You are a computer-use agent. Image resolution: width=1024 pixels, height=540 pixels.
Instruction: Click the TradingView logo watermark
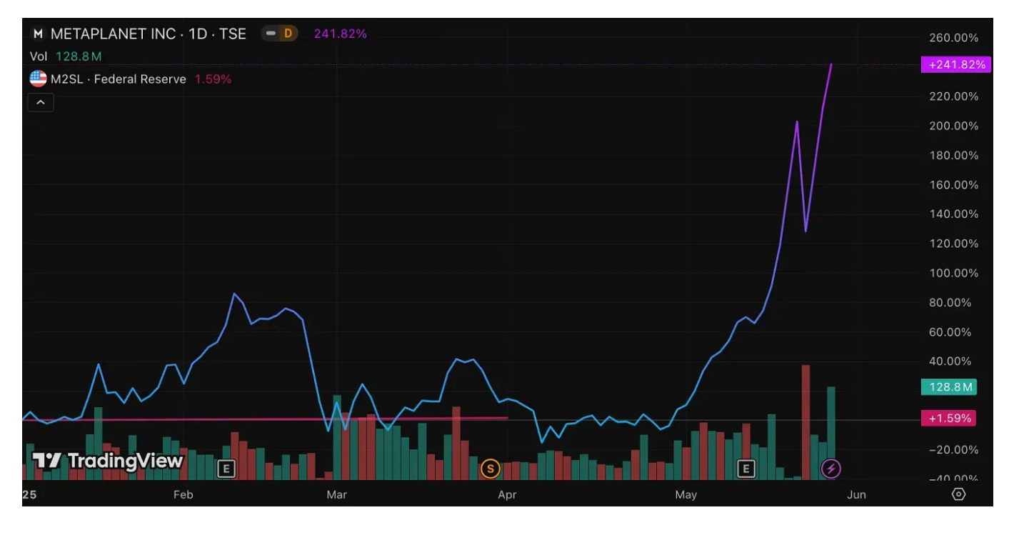point(108,461)
